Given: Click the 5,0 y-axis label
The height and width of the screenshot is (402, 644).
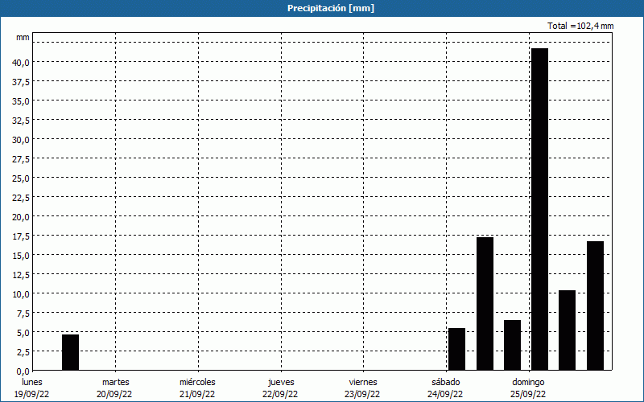Looking at the screenshot, I should click(23, 333).
